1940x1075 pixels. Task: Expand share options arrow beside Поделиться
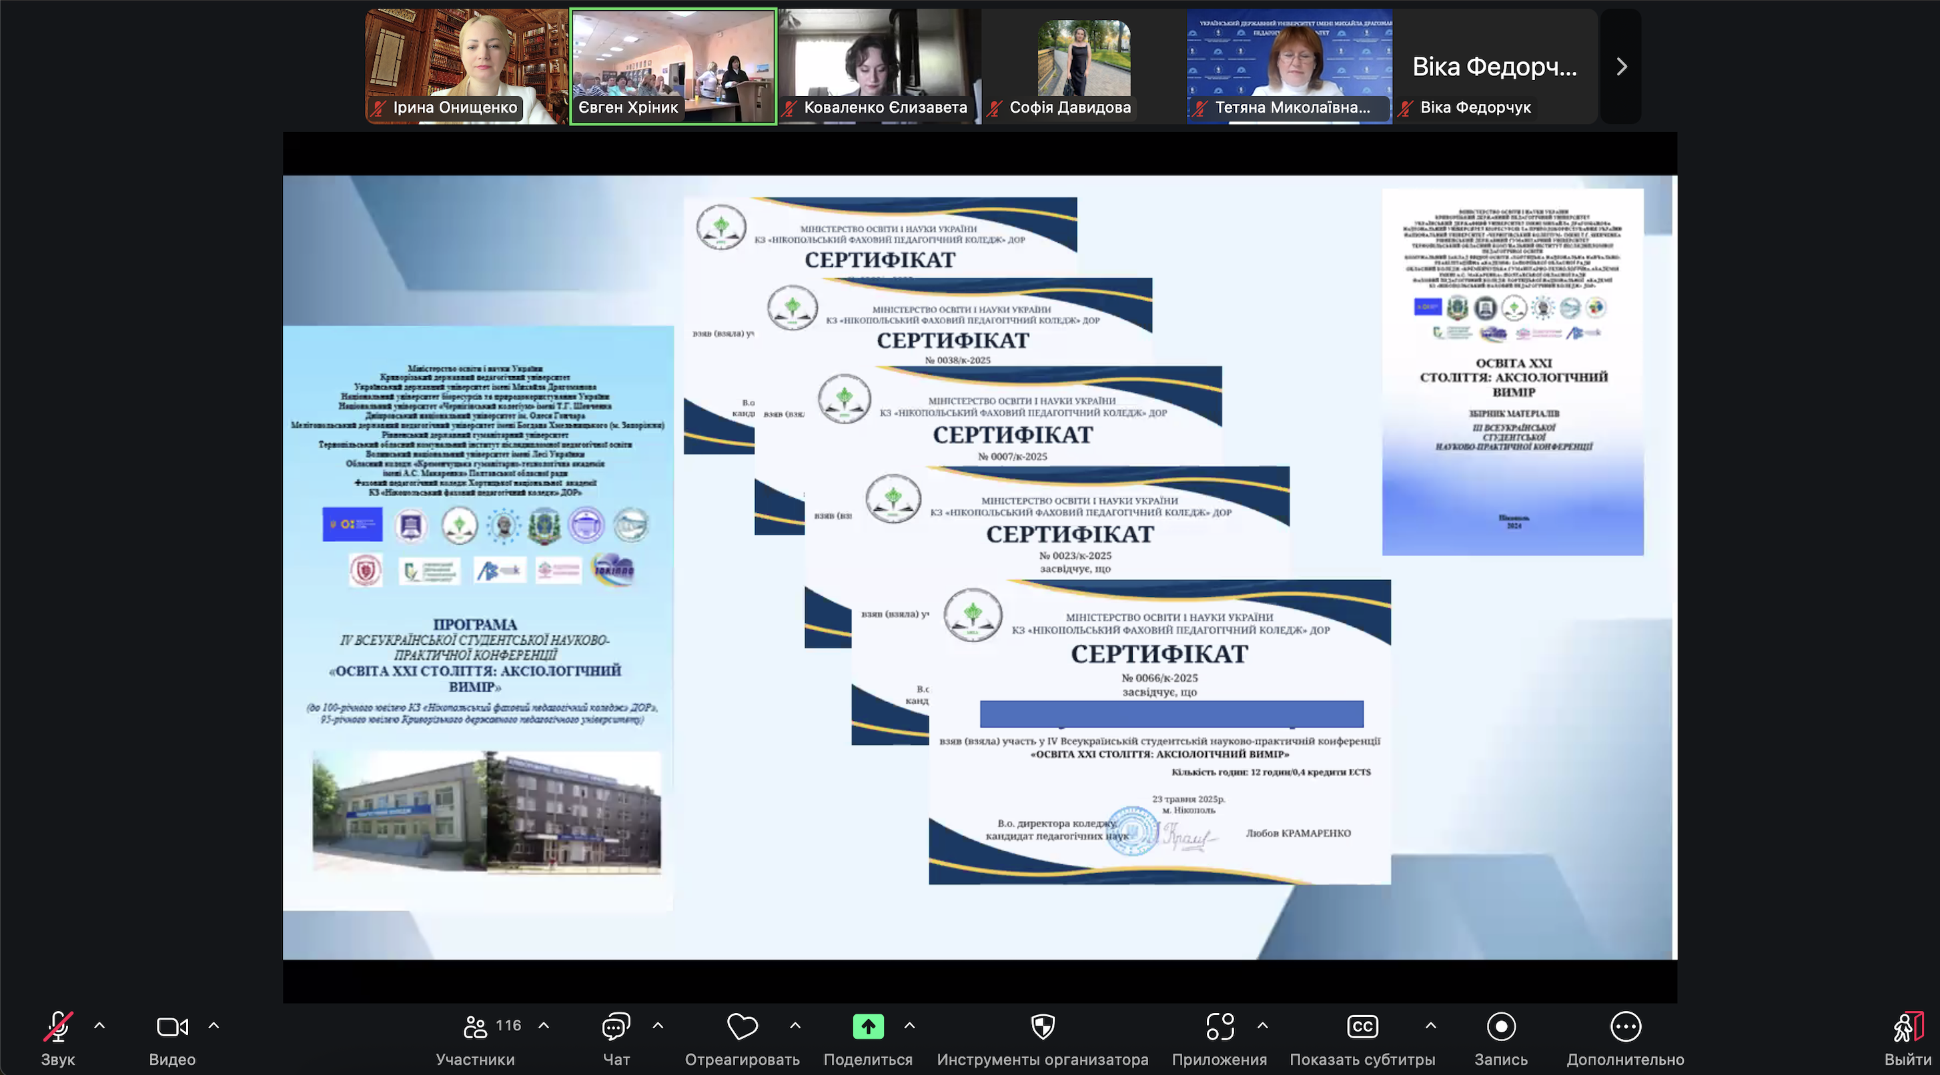pos(910,1025)
